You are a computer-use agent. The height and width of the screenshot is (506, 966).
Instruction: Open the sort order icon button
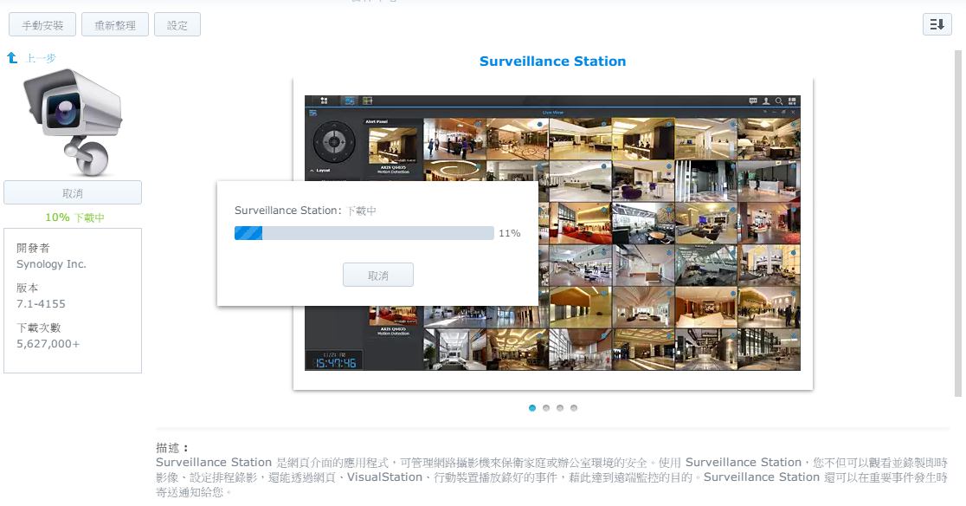[x=937, y=24]
